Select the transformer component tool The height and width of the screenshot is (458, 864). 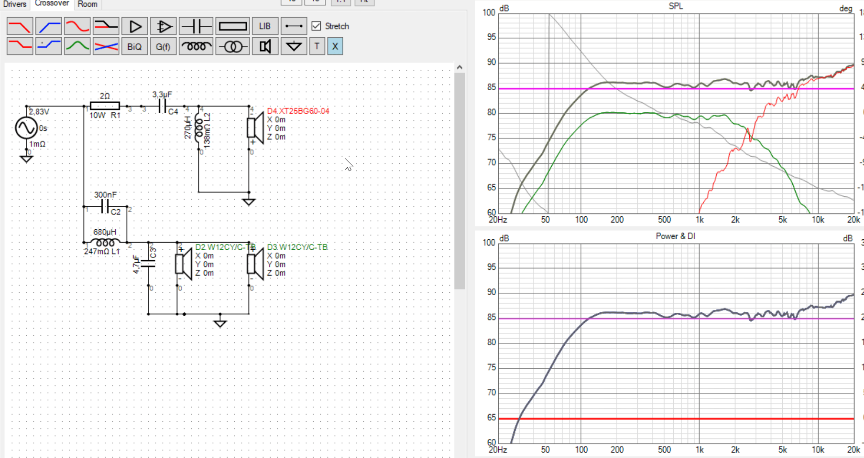(232, 46)
